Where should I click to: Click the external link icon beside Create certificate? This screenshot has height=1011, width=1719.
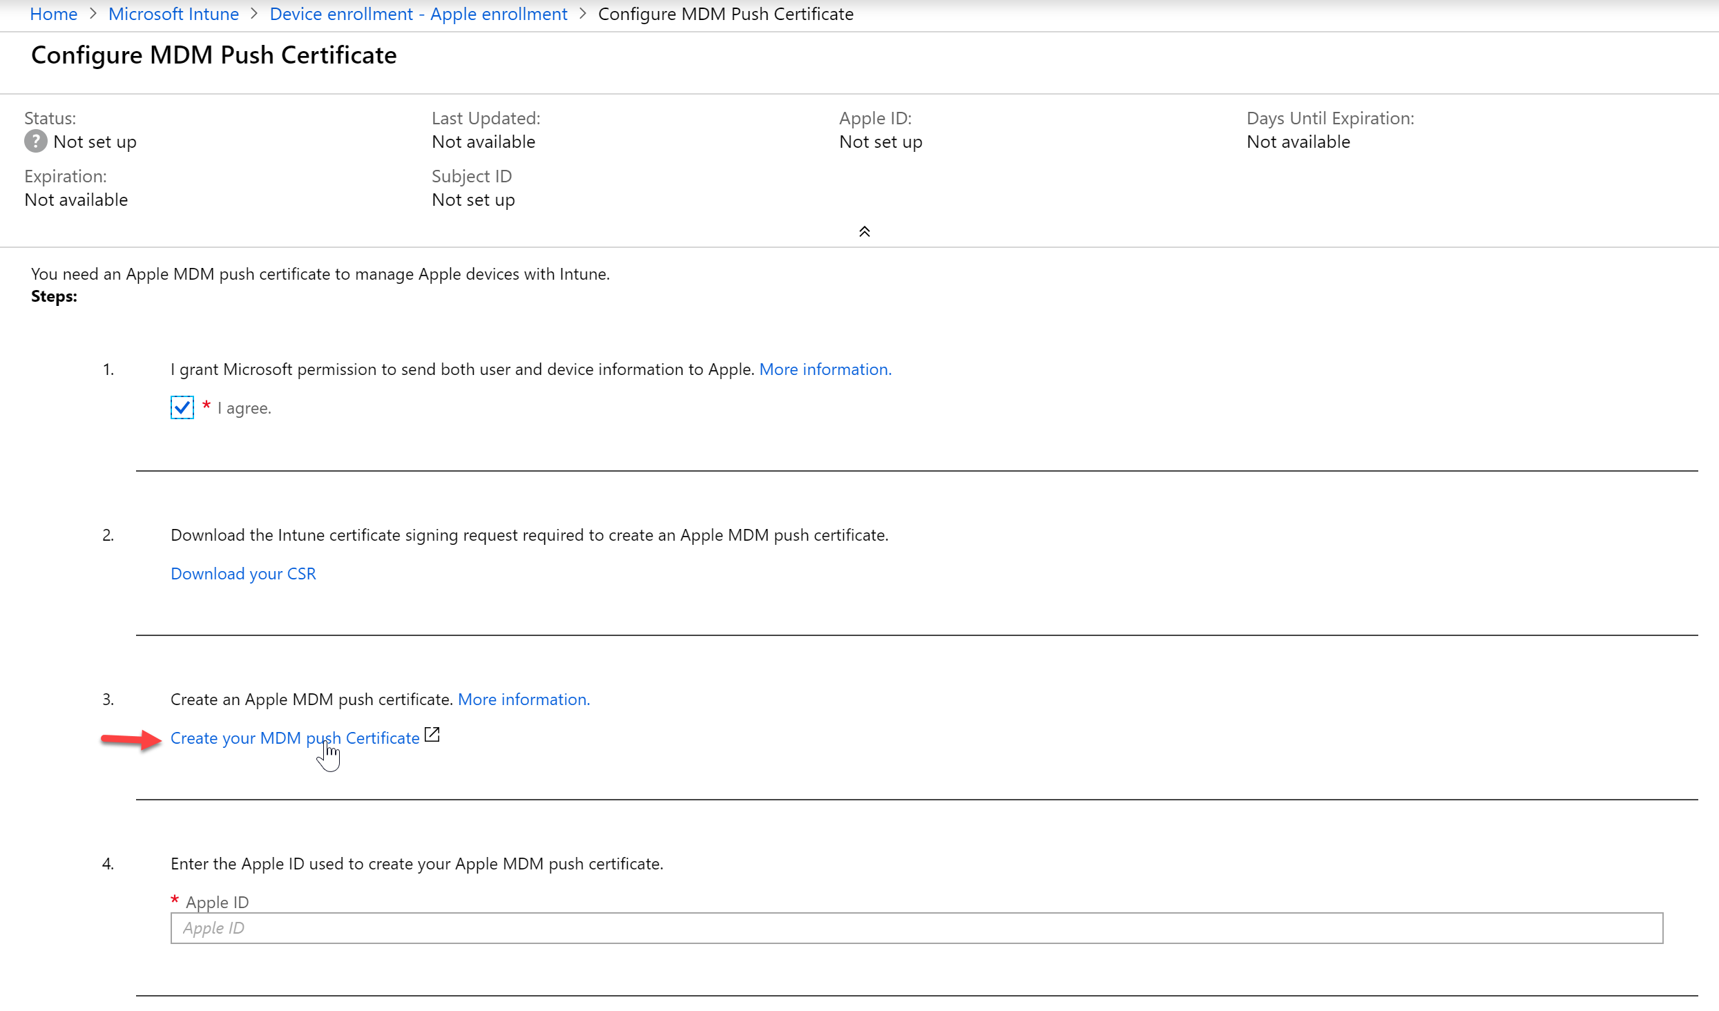tap(432, 735)
